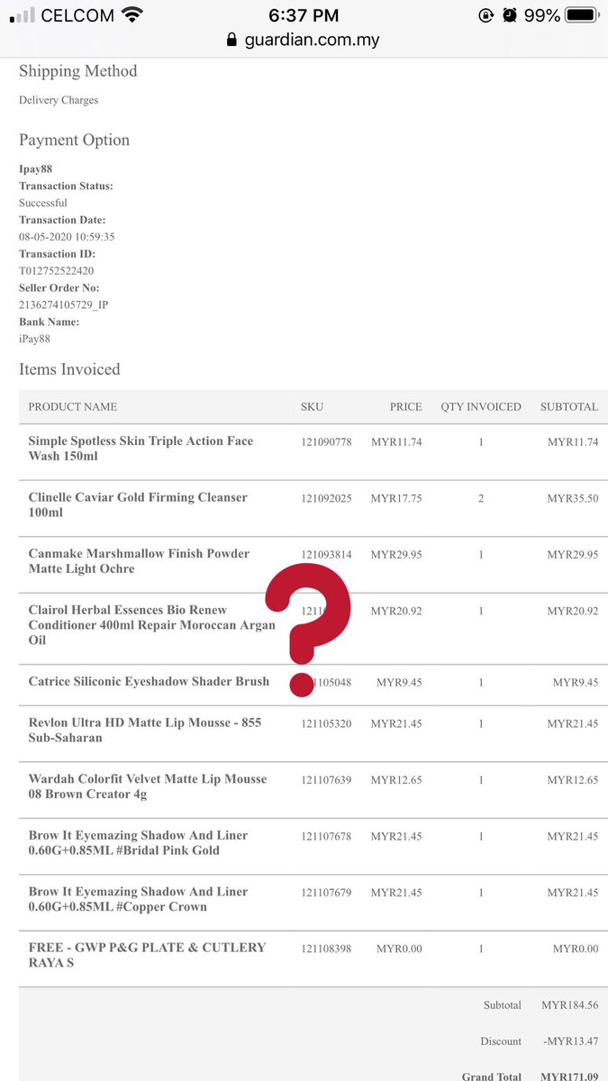This screenshot has width=608, height=1081.
Task: Tap the Grand Total amount MYR171.09
Action: [570, 1075]
